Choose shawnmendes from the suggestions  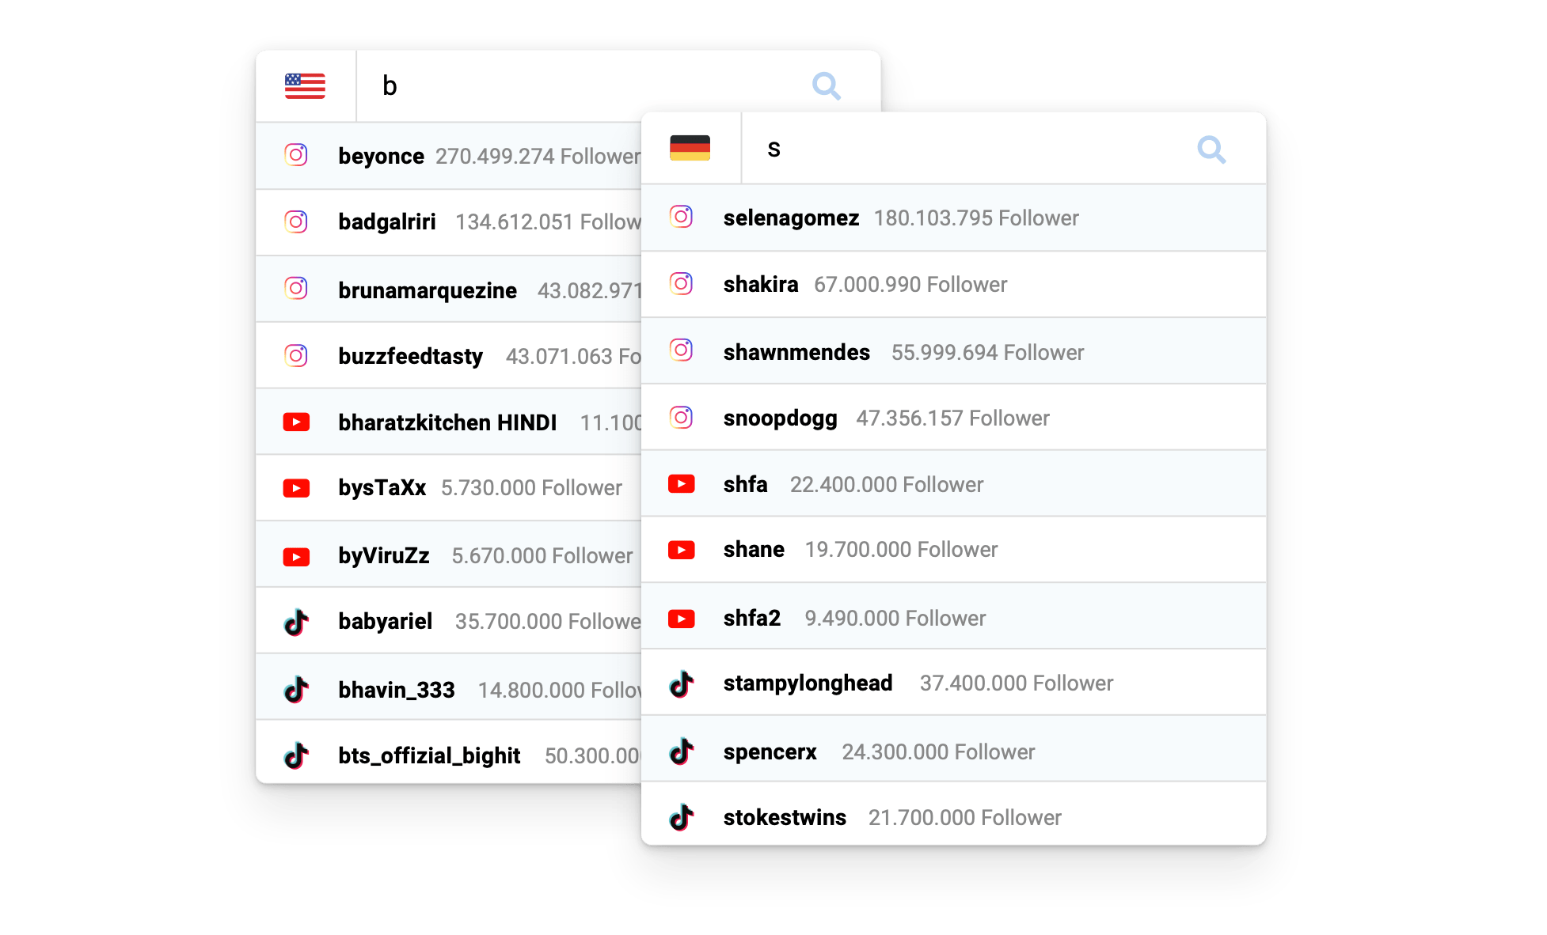tap(796, 353)
